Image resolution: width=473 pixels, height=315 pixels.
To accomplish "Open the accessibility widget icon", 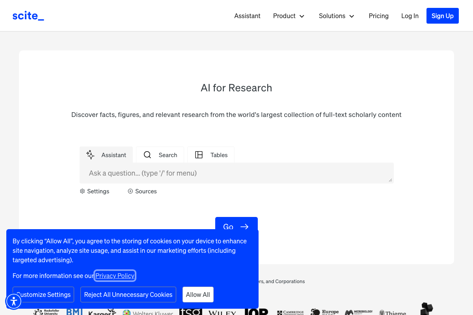I will [x=14, y=301].
